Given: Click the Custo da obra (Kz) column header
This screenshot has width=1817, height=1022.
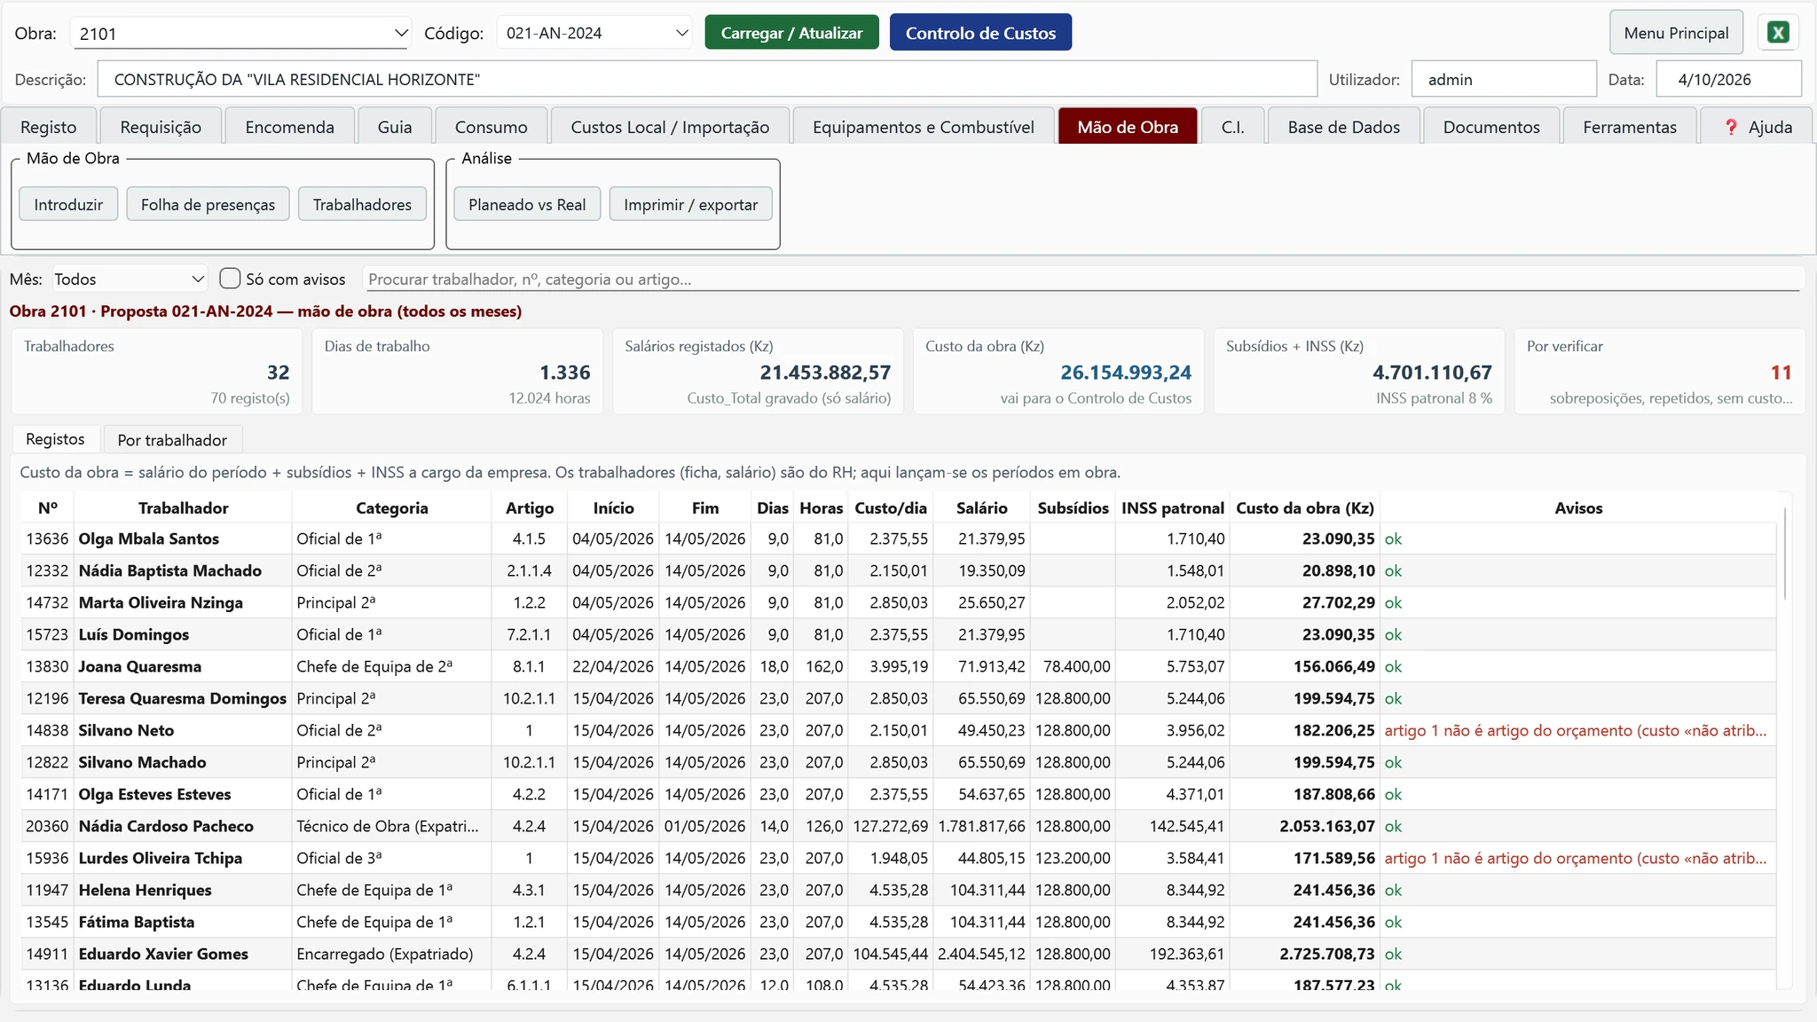Looking at the screenshot, I should [x=1304, y=508].
